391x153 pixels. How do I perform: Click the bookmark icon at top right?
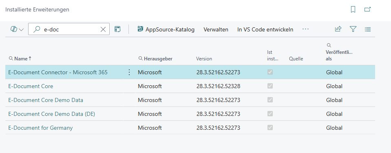(x=353, y=9)
